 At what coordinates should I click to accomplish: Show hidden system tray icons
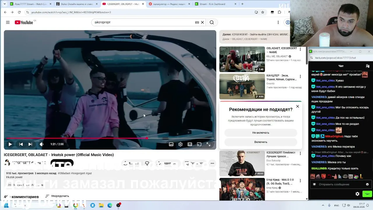coord(323,205)
